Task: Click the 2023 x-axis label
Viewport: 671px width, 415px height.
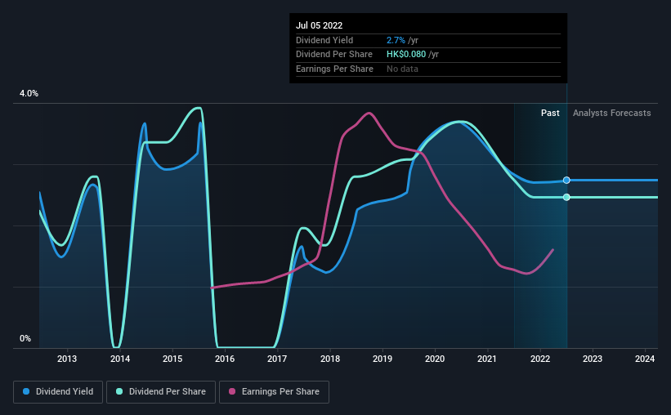Action: [593, 359]
